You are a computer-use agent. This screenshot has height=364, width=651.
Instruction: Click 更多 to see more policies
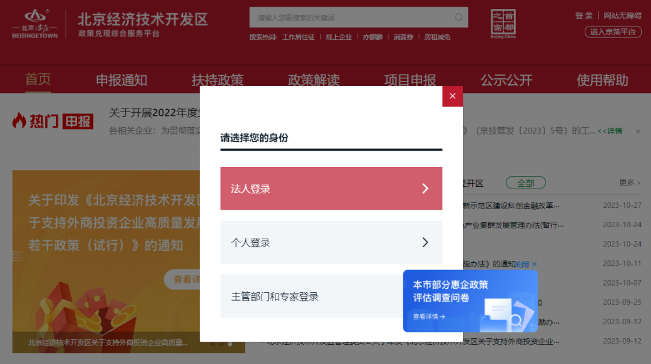coord(630,183)
